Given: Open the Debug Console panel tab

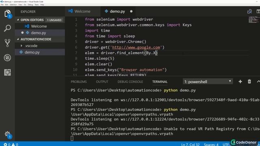Looking at the screenshot, I should click(x=130, y=82).
